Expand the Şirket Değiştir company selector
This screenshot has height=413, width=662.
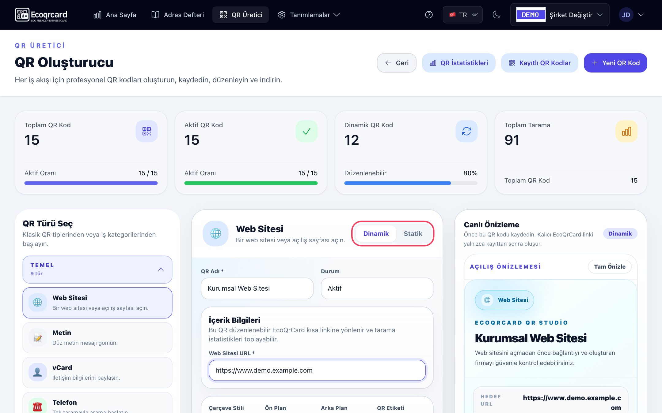tap(560, 15)
